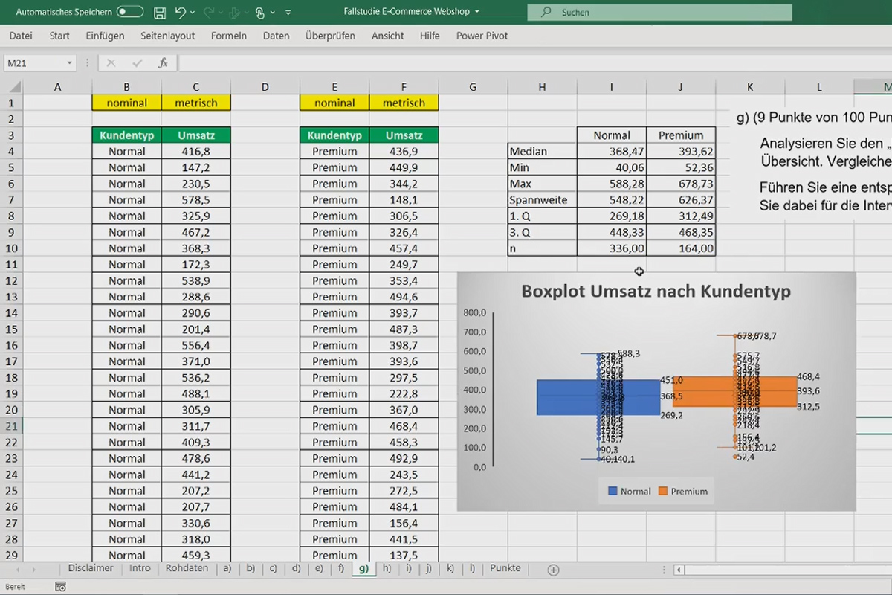Click the Insert Function (fx) icon

pos(163,62)
